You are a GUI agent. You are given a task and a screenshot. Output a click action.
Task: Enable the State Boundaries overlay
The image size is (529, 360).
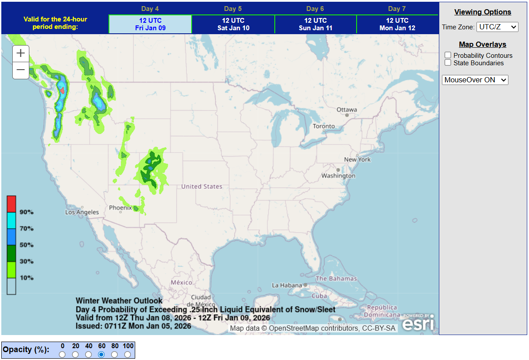coord(448,62)
